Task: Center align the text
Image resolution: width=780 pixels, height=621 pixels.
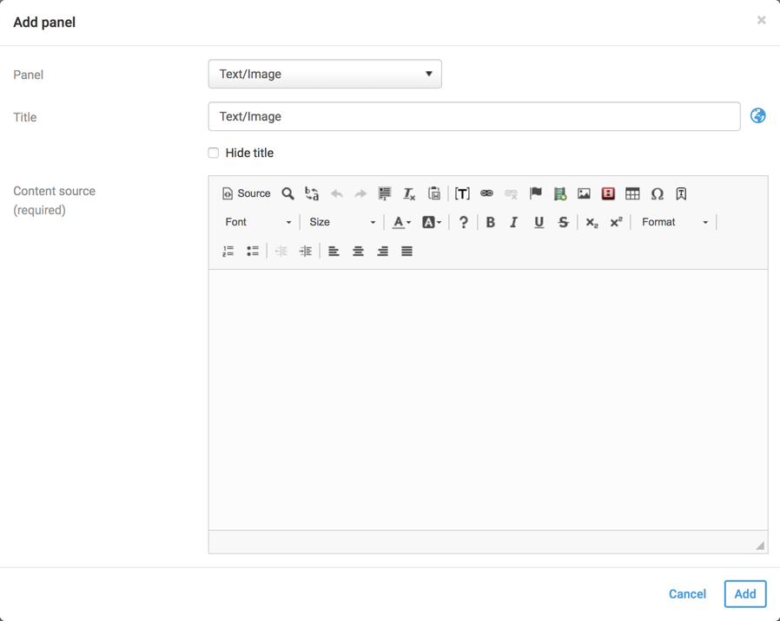Action: tap(358, 252)
